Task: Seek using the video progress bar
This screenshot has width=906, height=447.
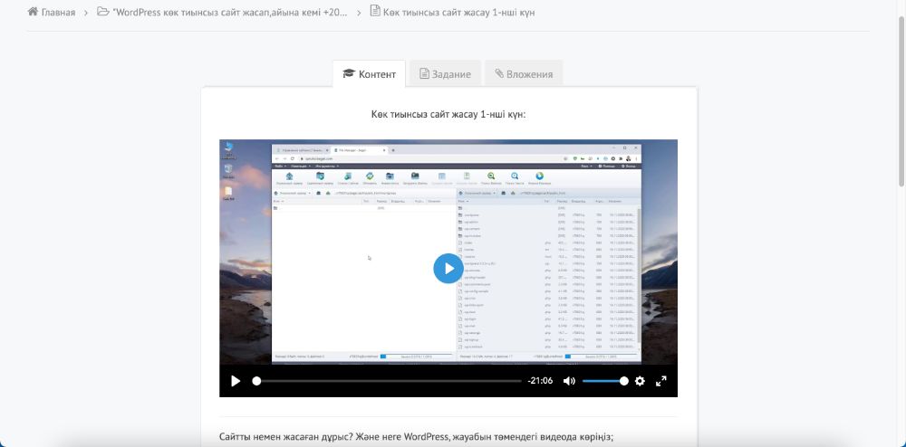Action: click(387, 381)
